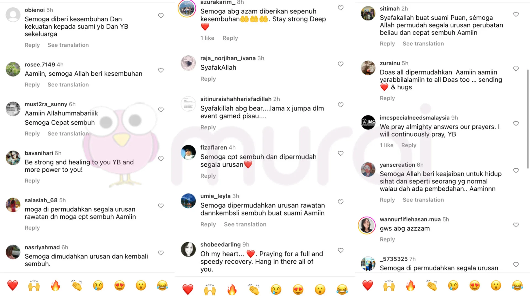Open fizaflaren's username profile

(214, 147)
